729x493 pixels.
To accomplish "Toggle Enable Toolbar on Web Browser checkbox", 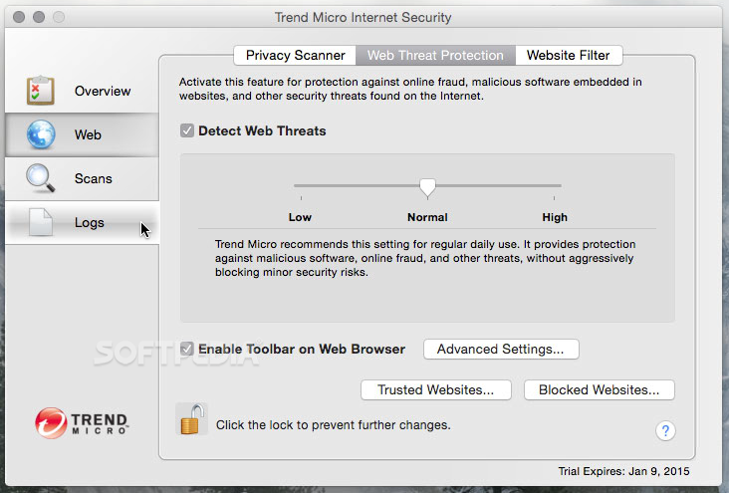I will click(187, 349).
